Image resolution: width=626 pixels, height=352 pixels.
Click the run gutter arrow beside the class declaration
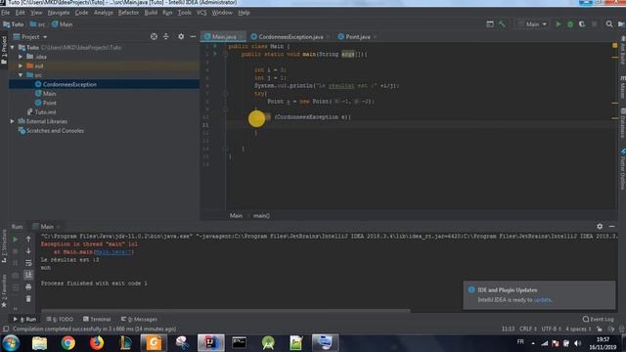(x=215, y=46)
